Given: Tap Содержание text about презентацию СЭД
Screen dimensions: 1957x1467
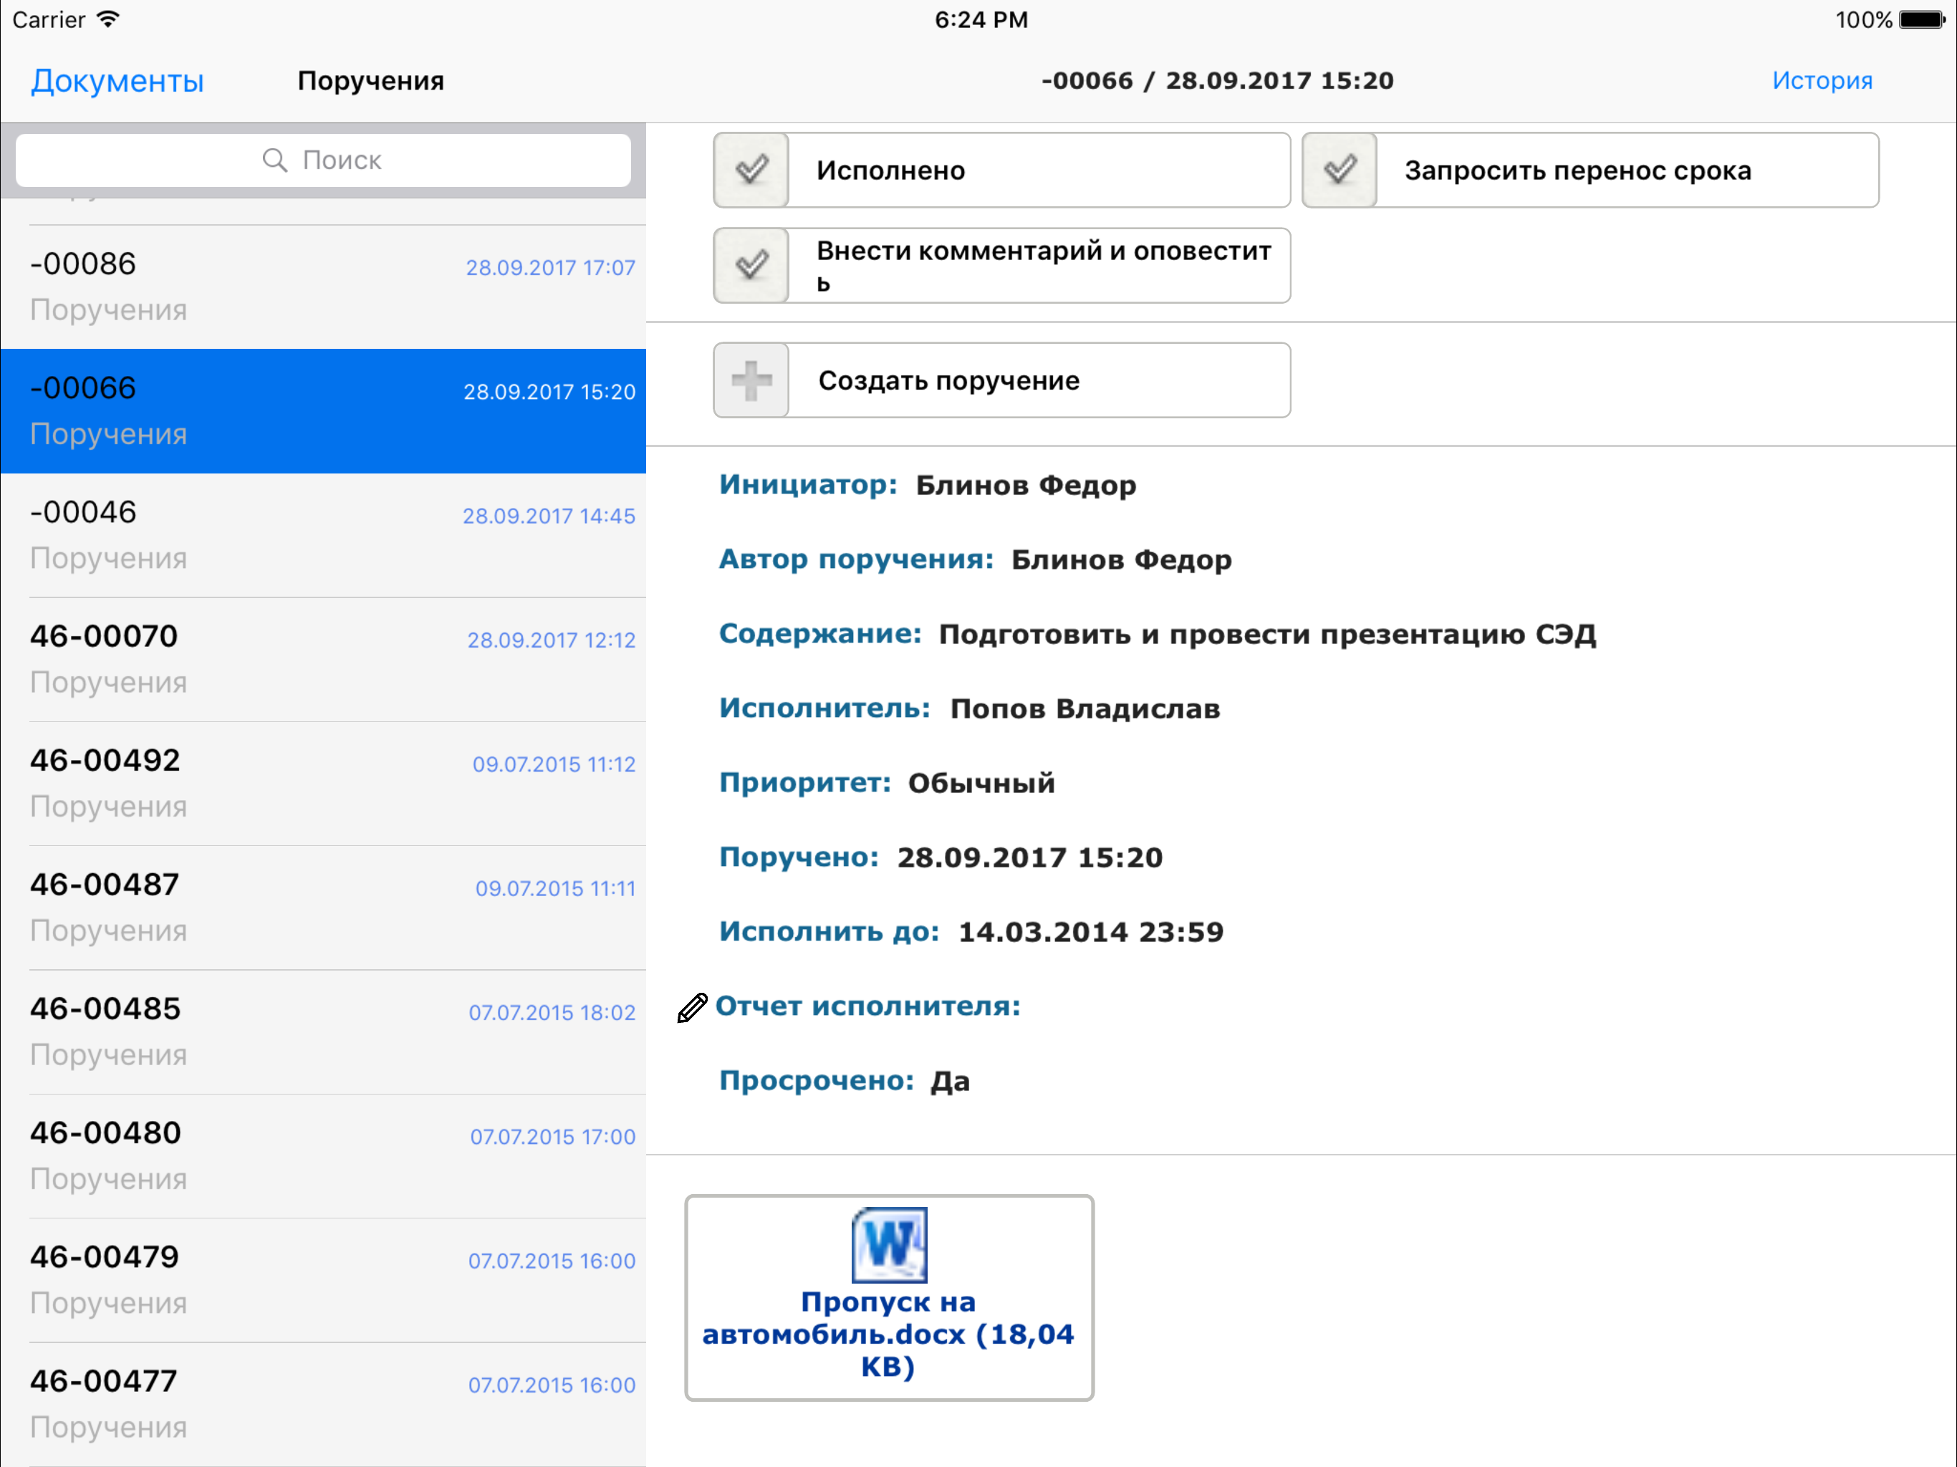Looking at the screenshot, I should [x=1267, y=635].
